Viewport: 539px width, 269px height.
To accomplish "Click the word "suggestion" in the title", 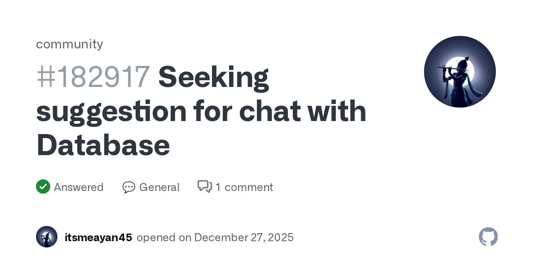I will (x=111, y=111).
